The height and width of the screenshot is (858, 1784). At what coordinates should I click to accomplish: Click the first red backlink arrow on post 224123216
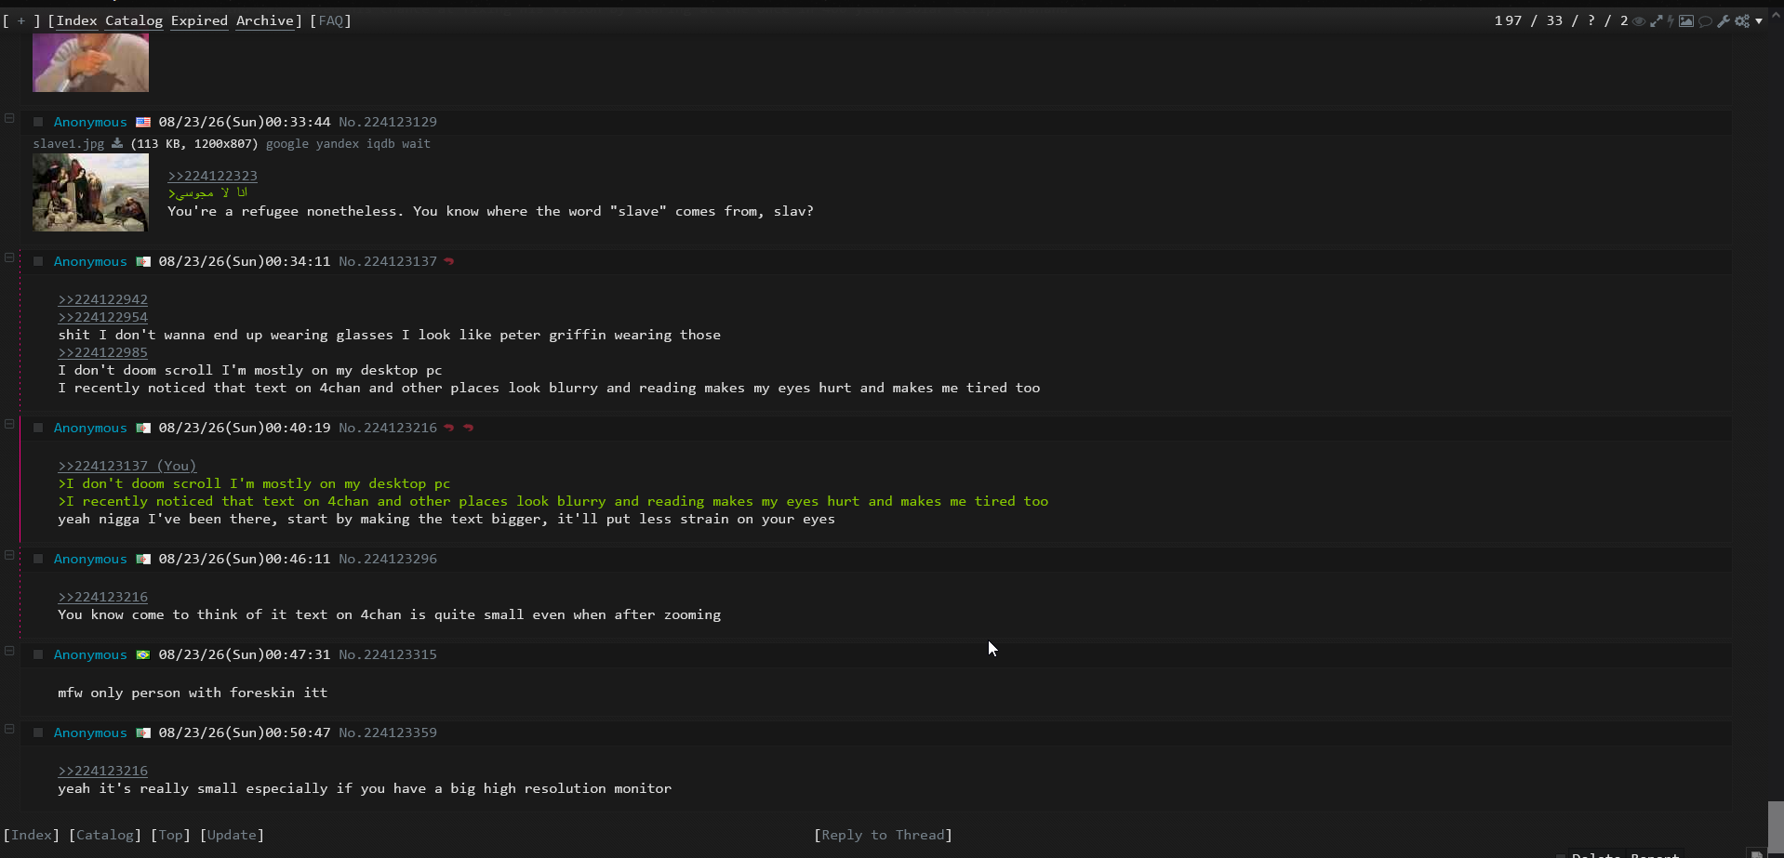tap(449, 428)
